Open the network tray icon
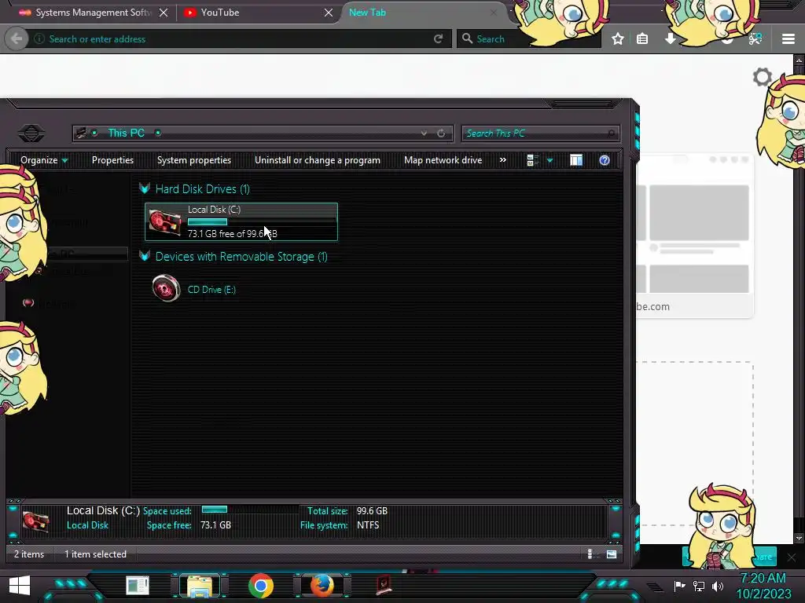Screen dimensions: 805x603 coord(699,586)
